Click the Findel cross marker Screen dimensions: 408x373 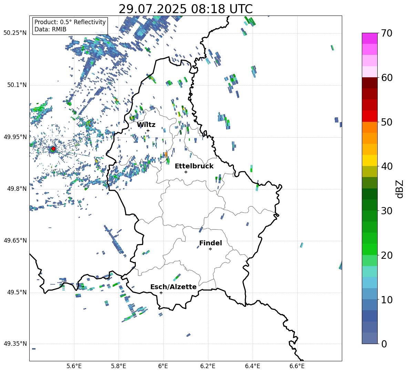(x=210, y=249)
